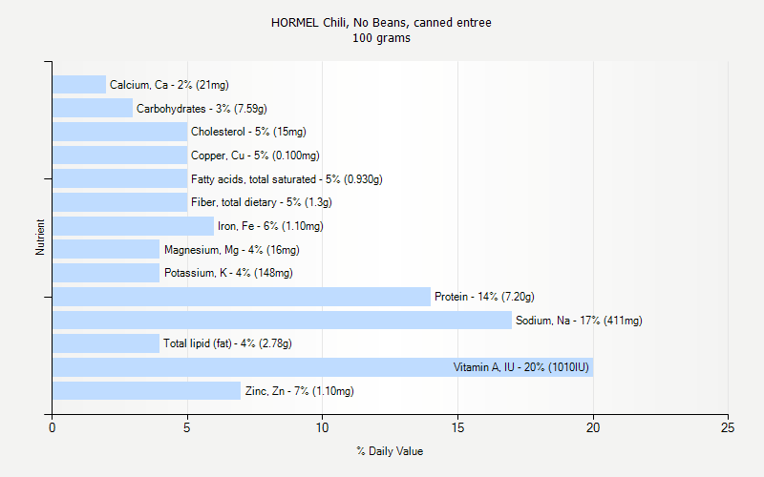Click the Protein bar
Screen dimensions: 764x477
(x=241, y=297)
